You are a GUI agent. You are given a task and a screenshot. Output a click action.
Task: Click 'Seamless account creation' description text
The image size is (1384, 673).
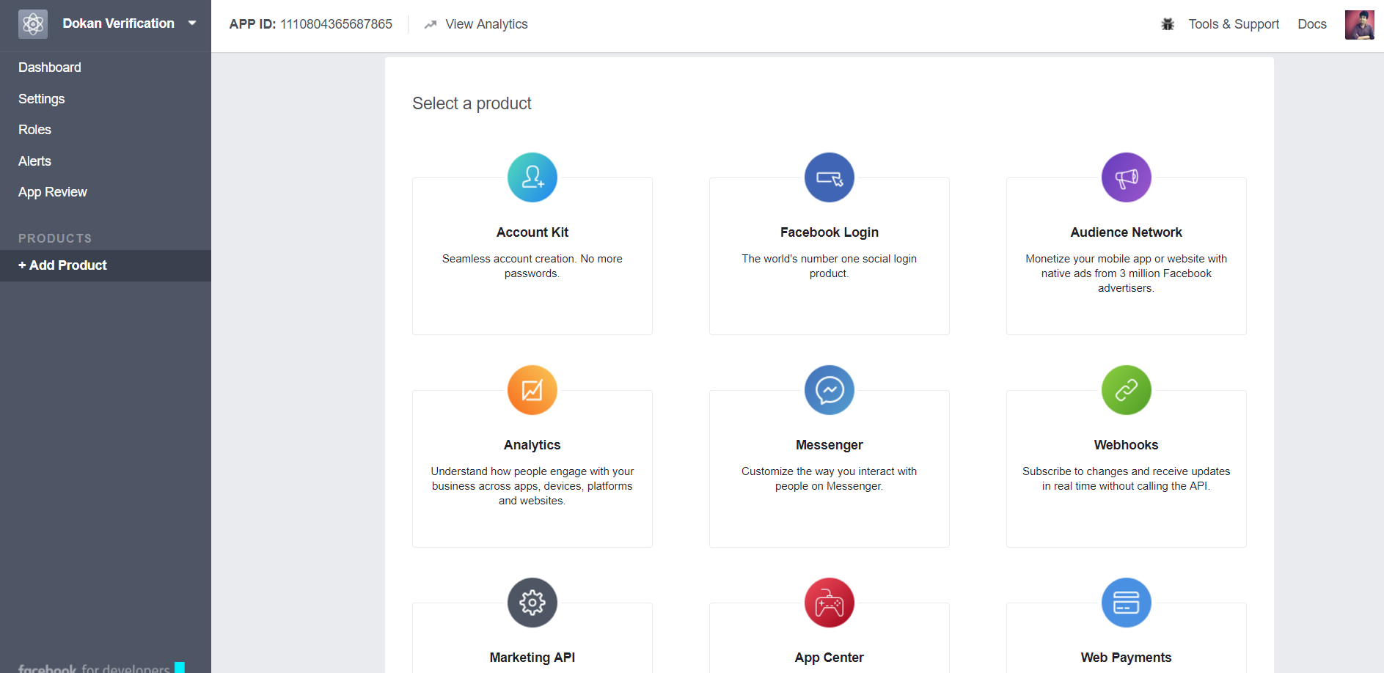[x=532, y=266]
